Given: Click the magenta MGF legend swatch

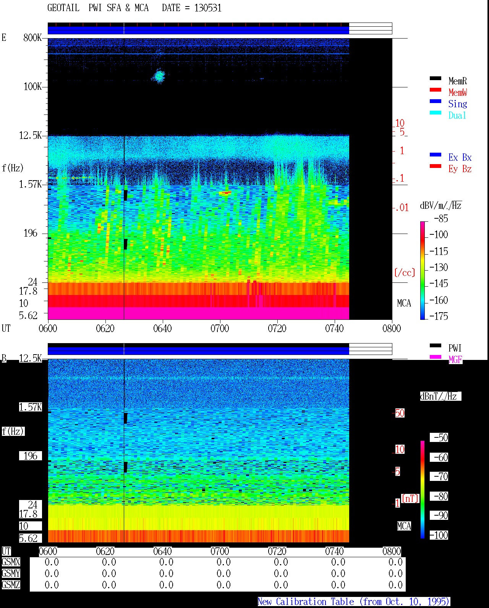Looking at the screenshot, I should point(436,357).
